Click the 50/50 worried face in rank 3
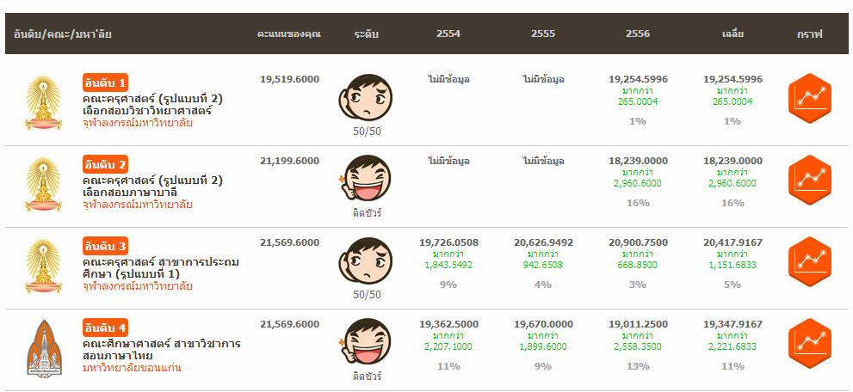 [366, 261]
